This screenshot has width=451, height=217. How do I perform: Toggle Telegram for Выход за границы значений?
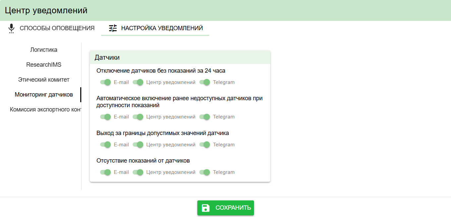(205, 145)
